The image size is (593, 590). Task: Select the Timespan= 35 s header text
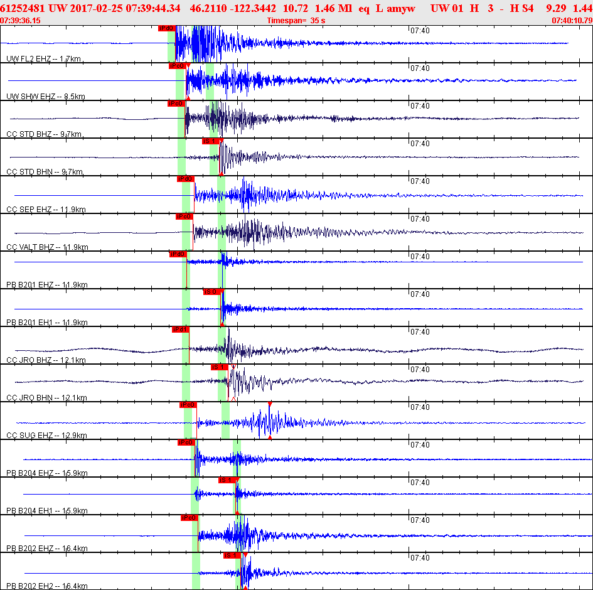296,21
